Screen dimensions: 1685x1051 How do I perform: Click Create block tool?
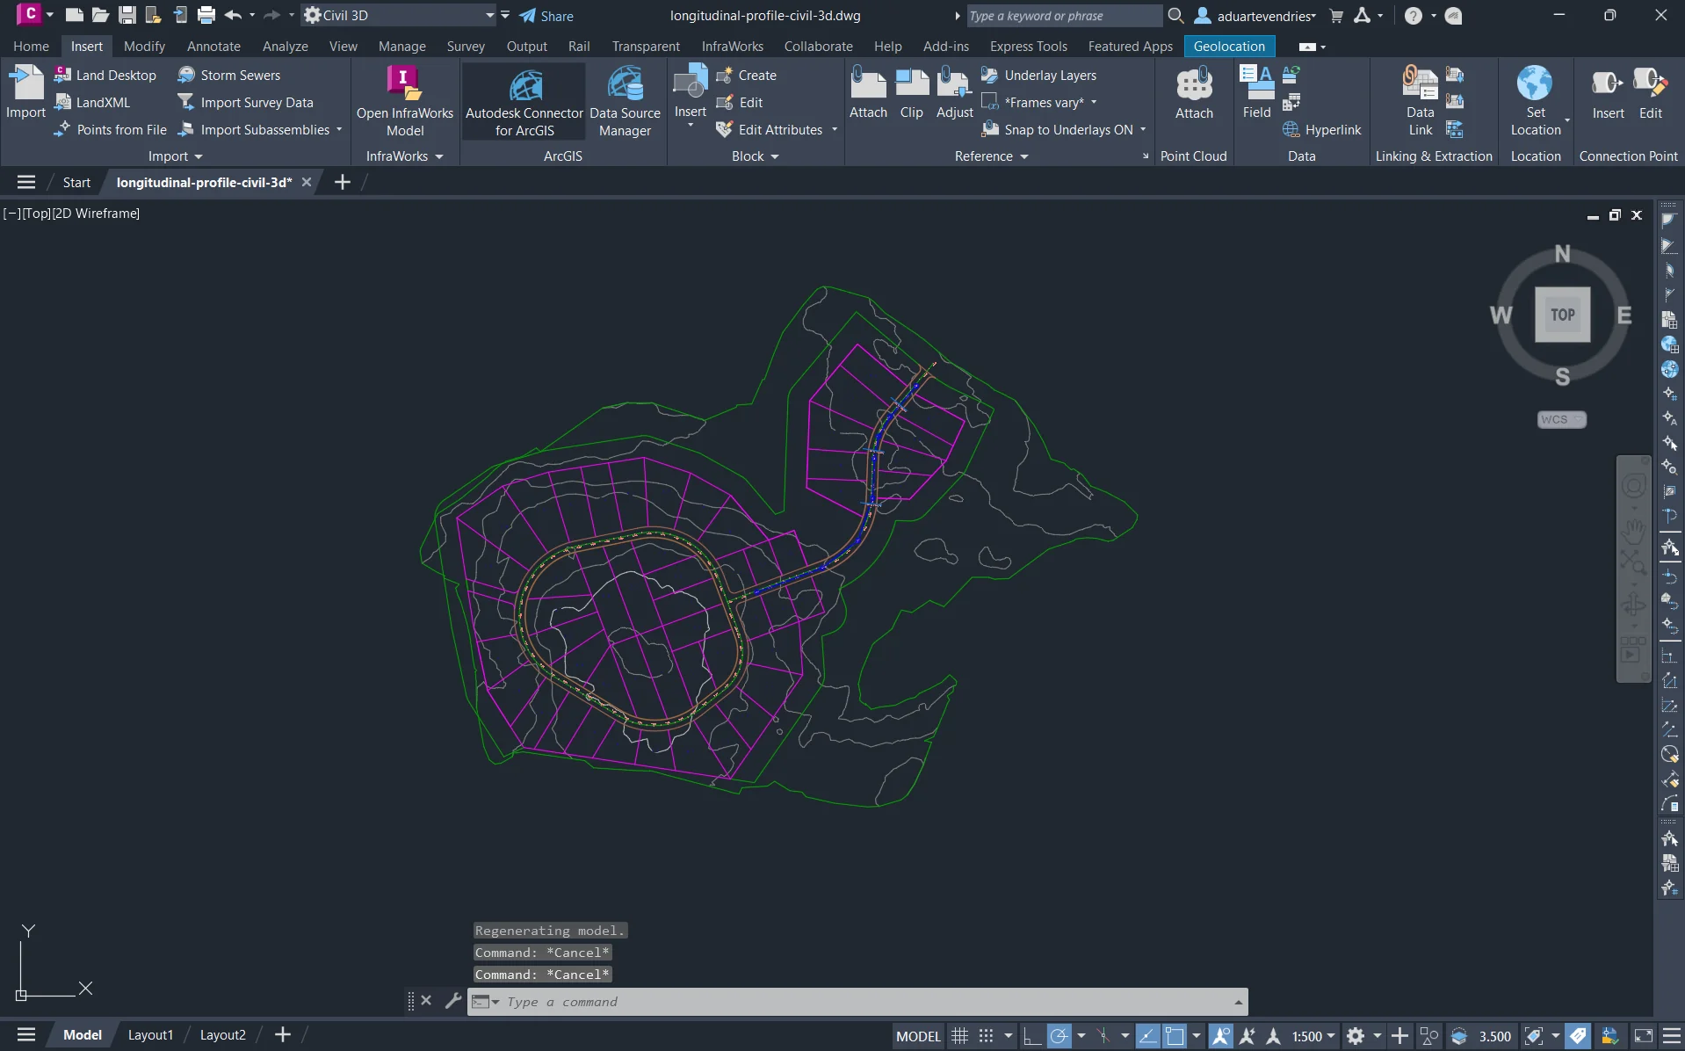click(x=747, y=76)
